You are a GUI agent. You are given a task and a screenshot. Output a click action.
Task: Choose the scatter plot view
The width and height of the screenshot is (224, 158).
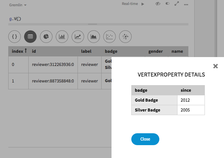click(110, 37)
